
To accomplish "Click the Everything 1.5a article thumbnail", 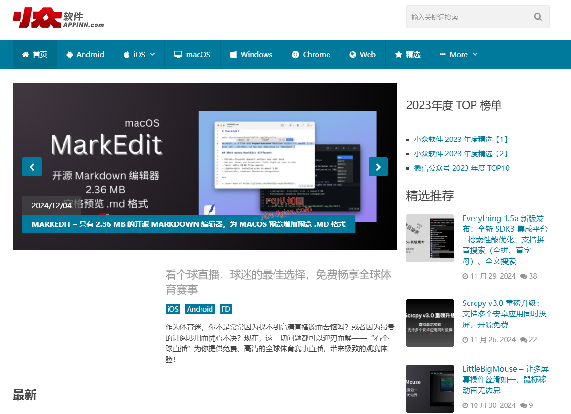I will point(430,238).
